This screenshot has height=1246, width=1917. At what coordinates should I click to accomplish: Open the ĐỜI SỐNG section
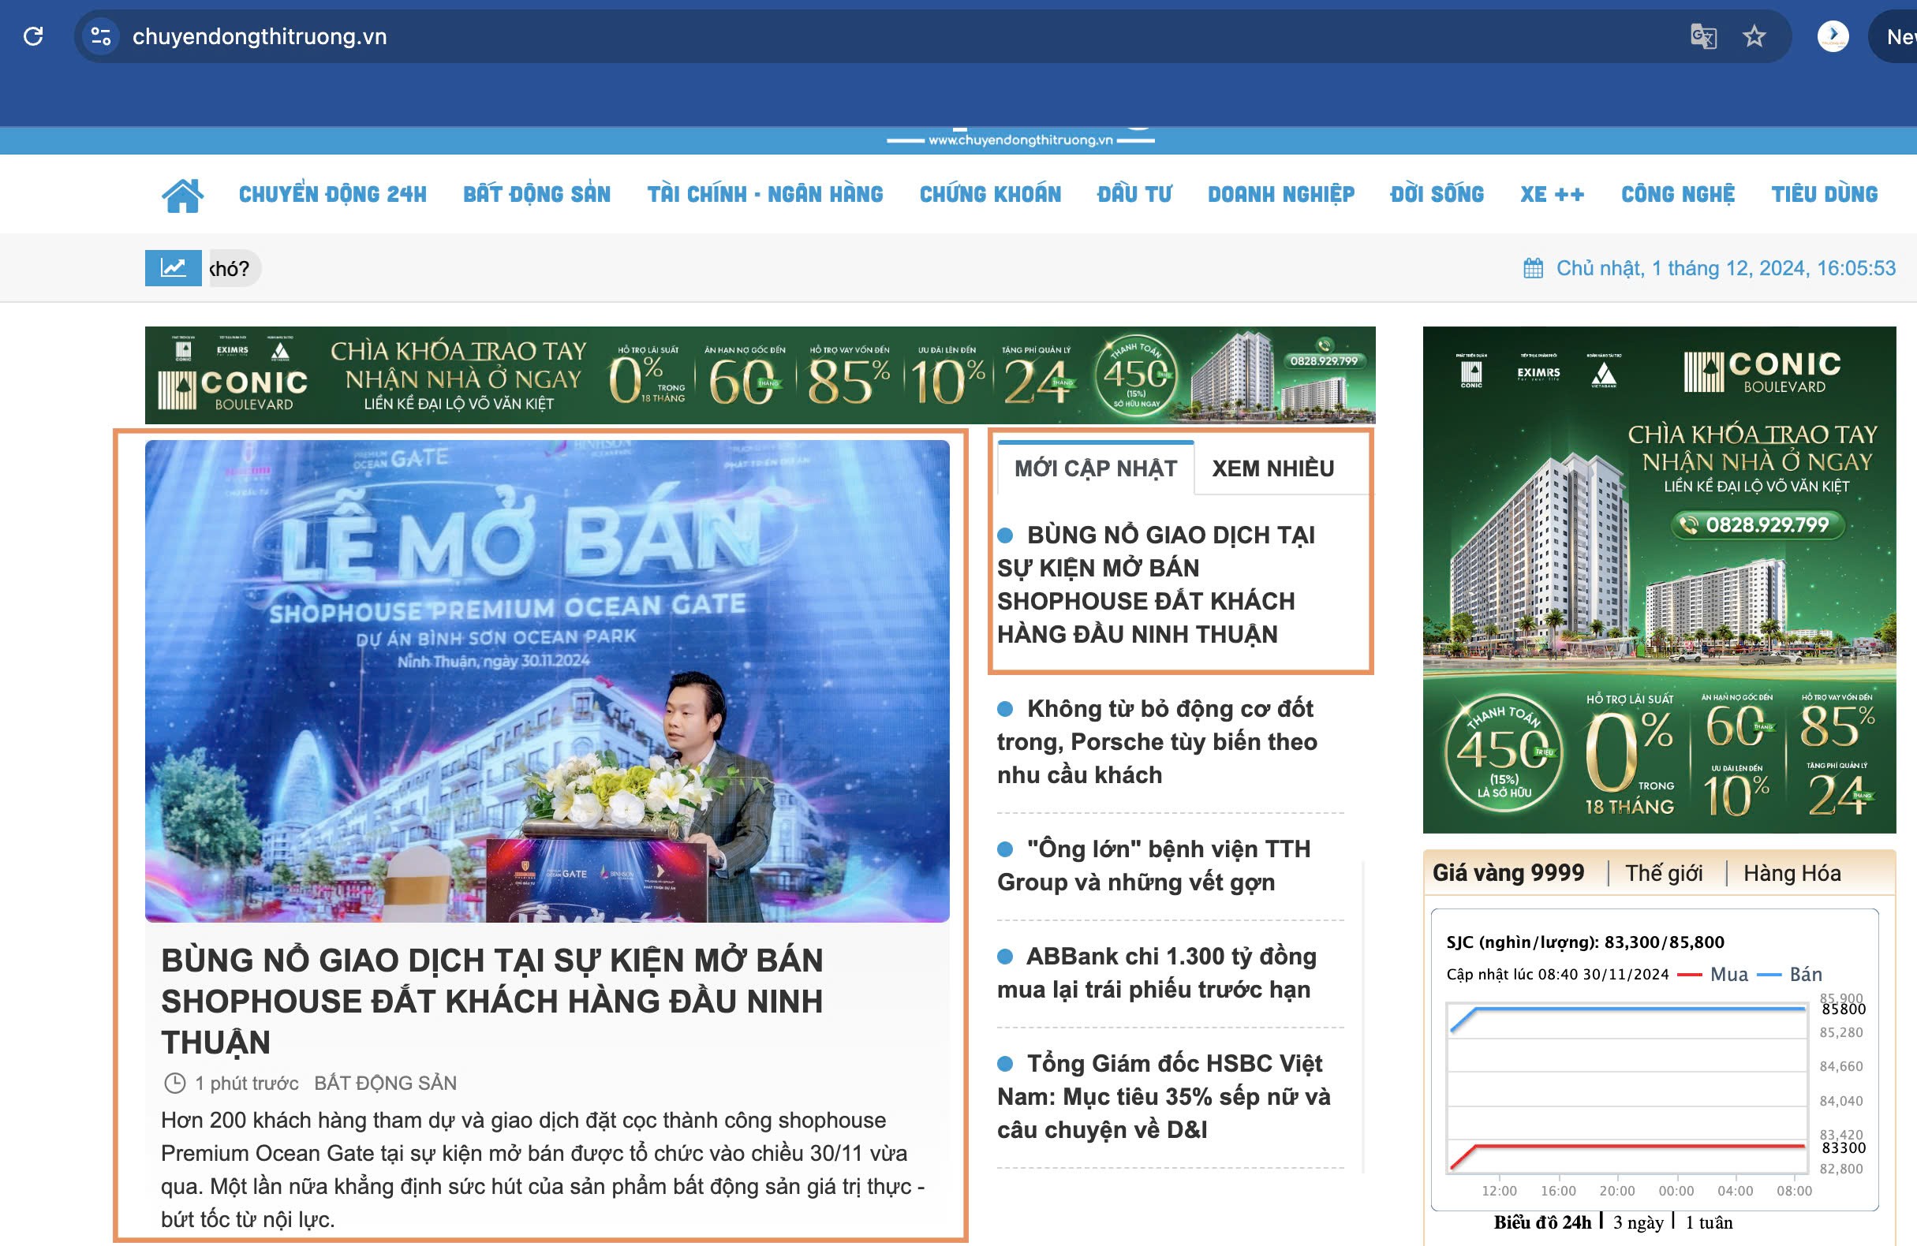point(1437,194)
